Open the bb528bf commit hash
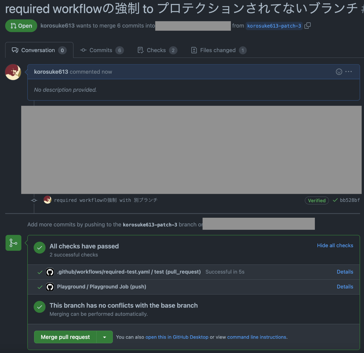Image resolution: width=364 pixels, height=353 pixels. pyautogui.click(x=350, y=200)
